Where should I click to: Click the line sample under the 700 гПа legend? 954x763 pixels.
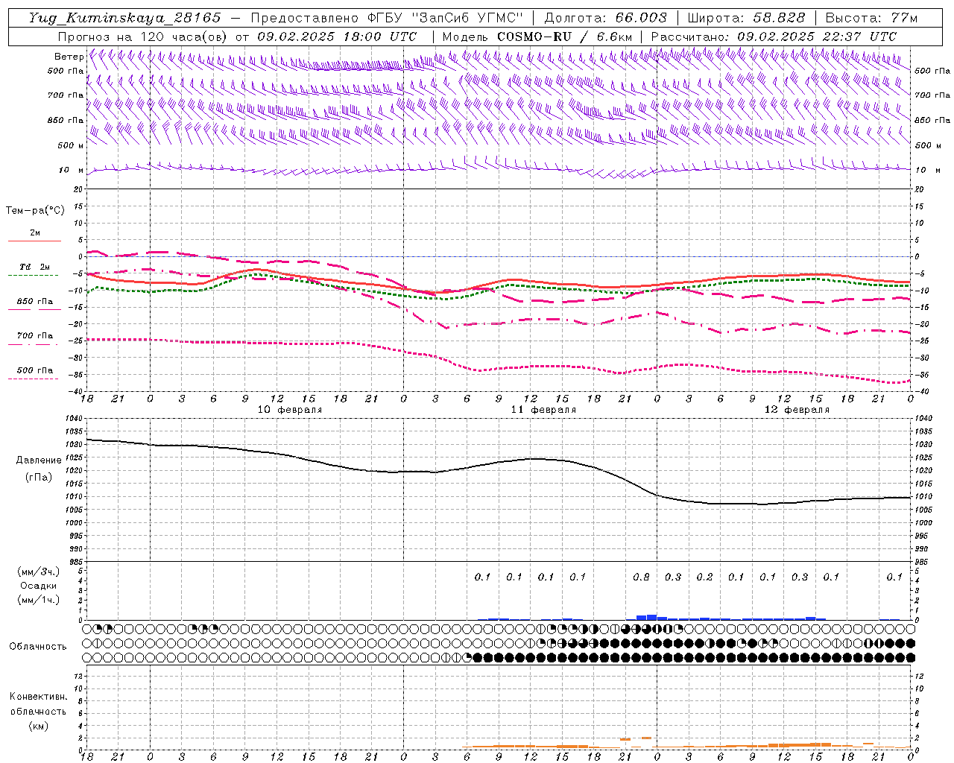click(x=34, y=344)
